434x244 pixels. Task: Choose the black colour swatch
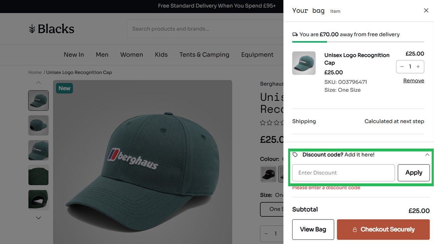point(268,174)
